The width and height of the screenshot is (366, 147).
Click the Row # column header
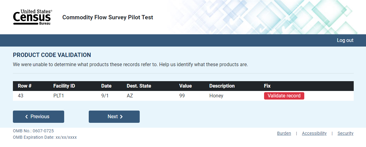pyautogui.click(x=25, y=86)
